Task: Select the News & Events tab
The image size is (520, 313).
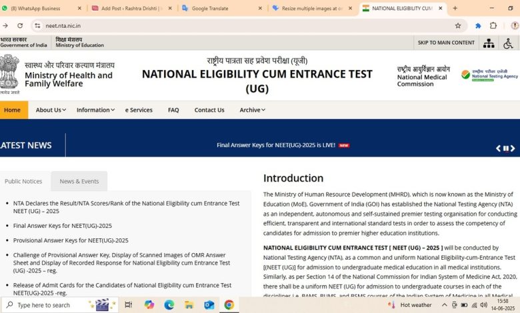Action: 79,181
